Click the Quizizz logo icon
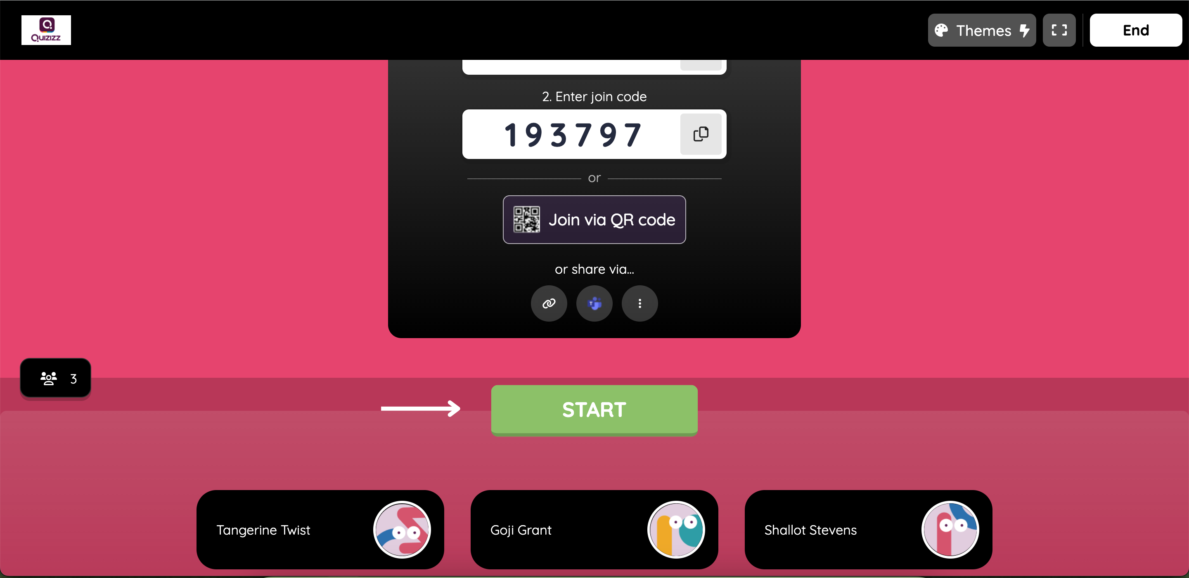 [x=46, y=30]
